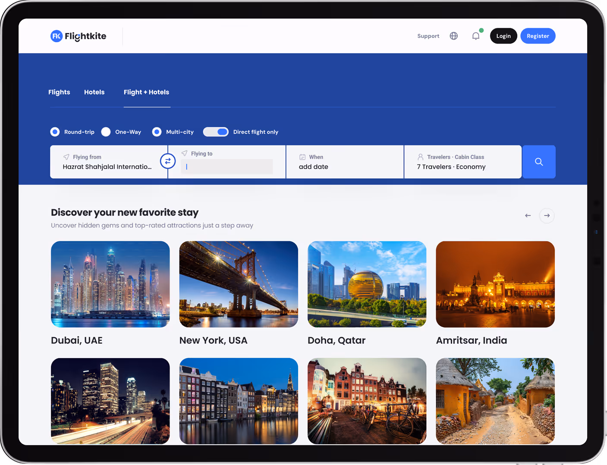The height and width of the screenshot is (465, 607).
Task: Focus the Flying to input field
Action: tap(227, 167)
